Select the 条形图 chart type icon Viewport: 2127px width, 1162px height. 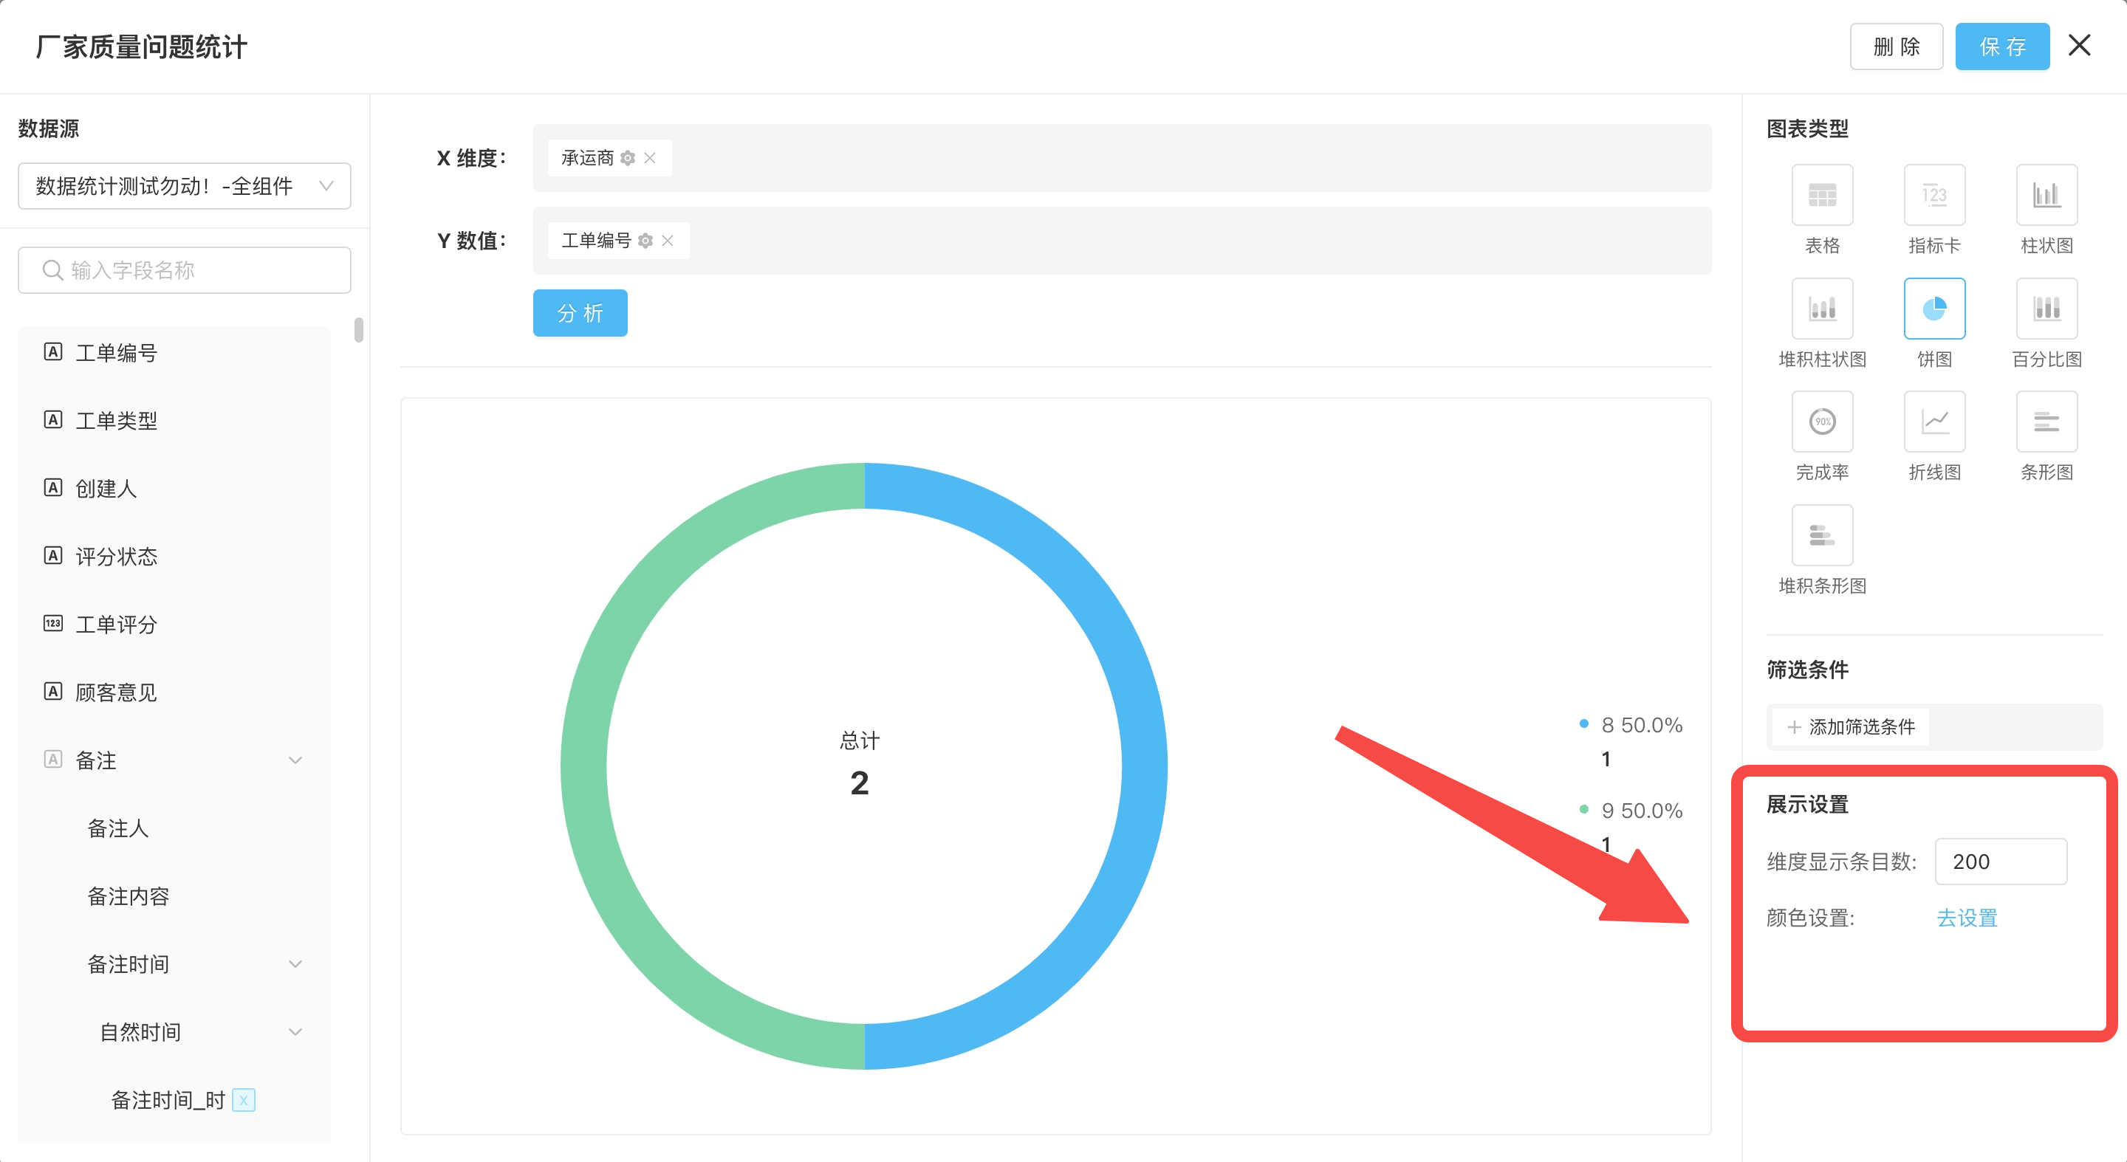2046,422
